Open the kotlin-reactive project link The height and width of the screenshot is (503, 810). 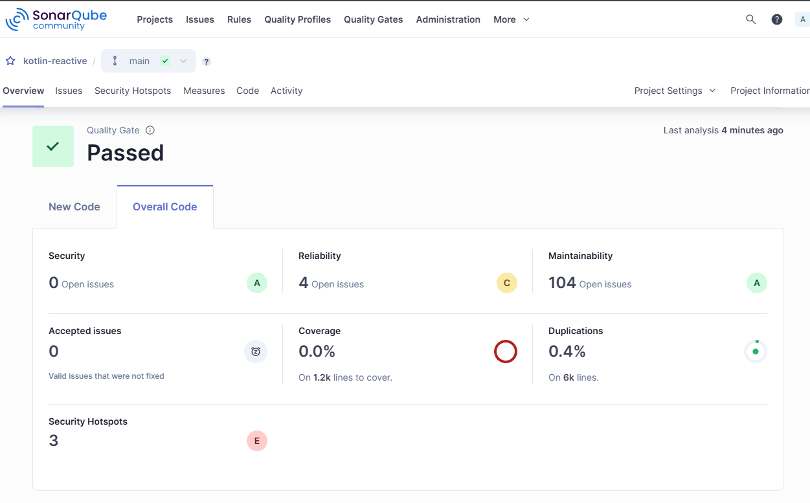[x=55, y=61]
